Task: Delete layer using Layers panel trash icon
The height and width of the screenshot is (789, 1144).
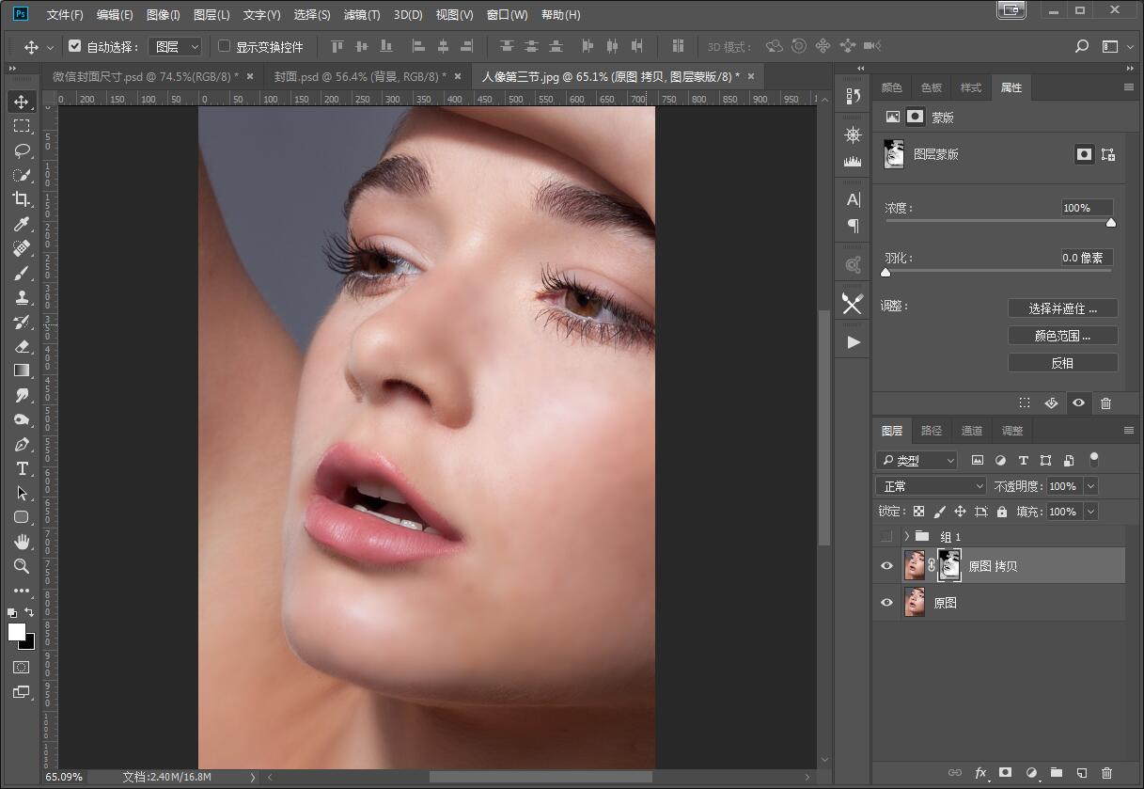Action: coord(1106,773)
